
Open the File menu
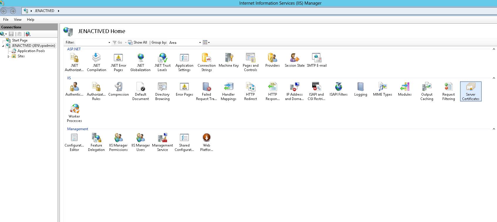click(x=6, y=20)
